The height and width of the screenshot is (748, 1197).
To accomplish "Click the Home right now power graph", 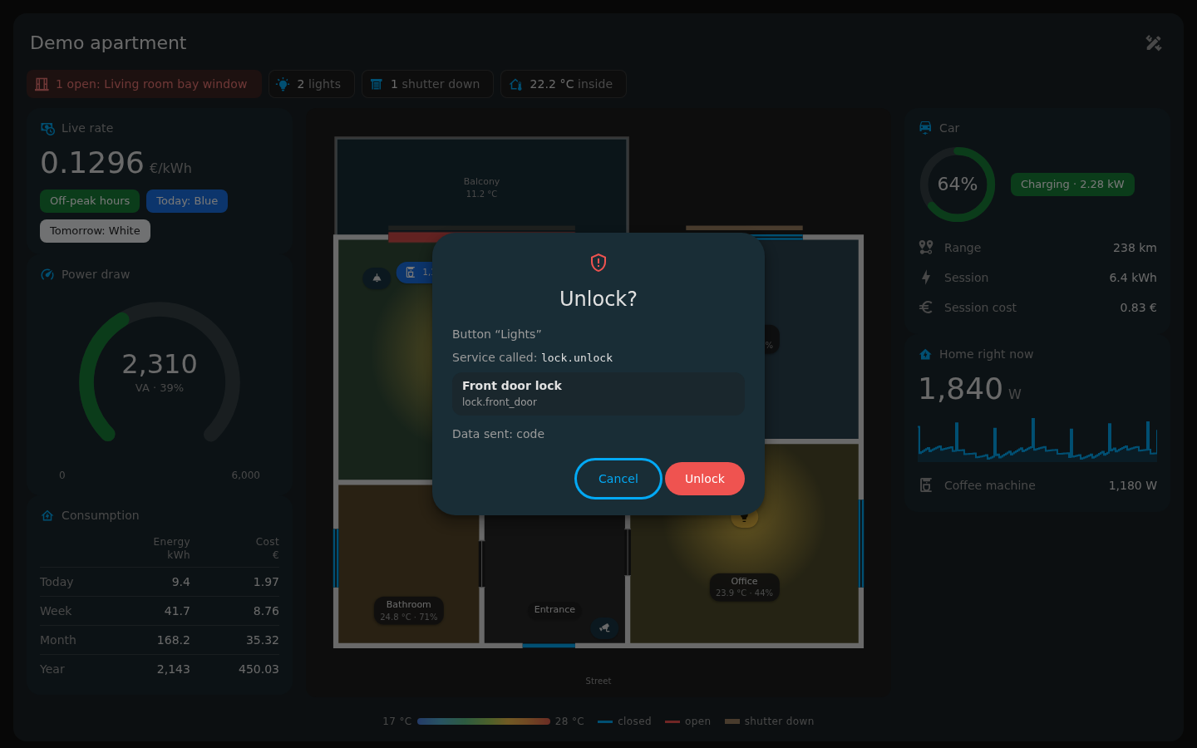I will coord(1037,440).
